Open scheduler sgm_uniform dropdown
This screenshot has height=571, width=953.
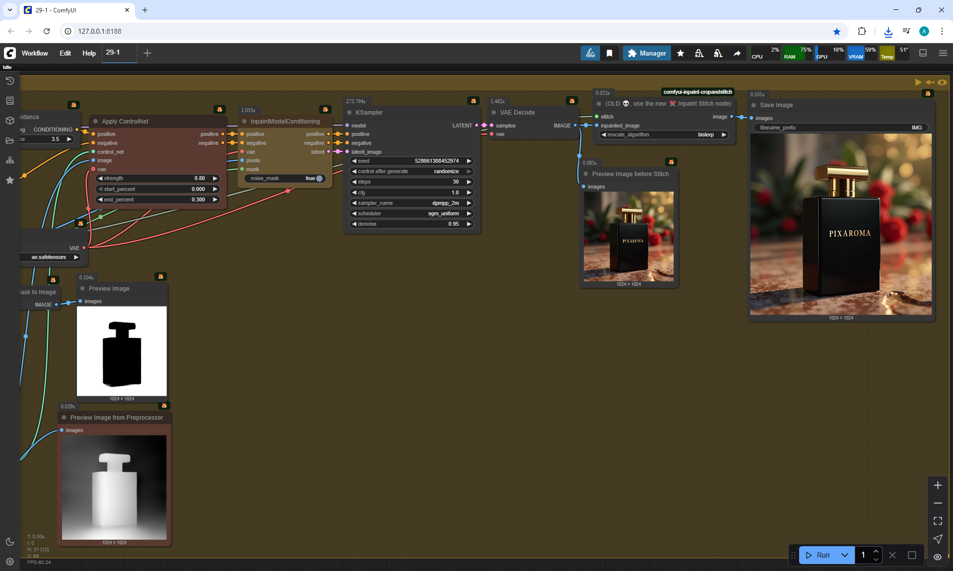(x=411, y=213)
